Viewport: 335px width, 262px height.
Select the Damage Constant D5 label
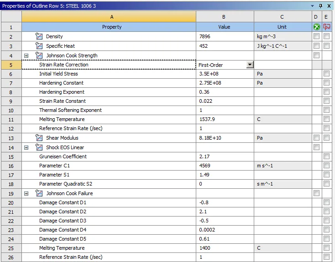click(63, 239)
